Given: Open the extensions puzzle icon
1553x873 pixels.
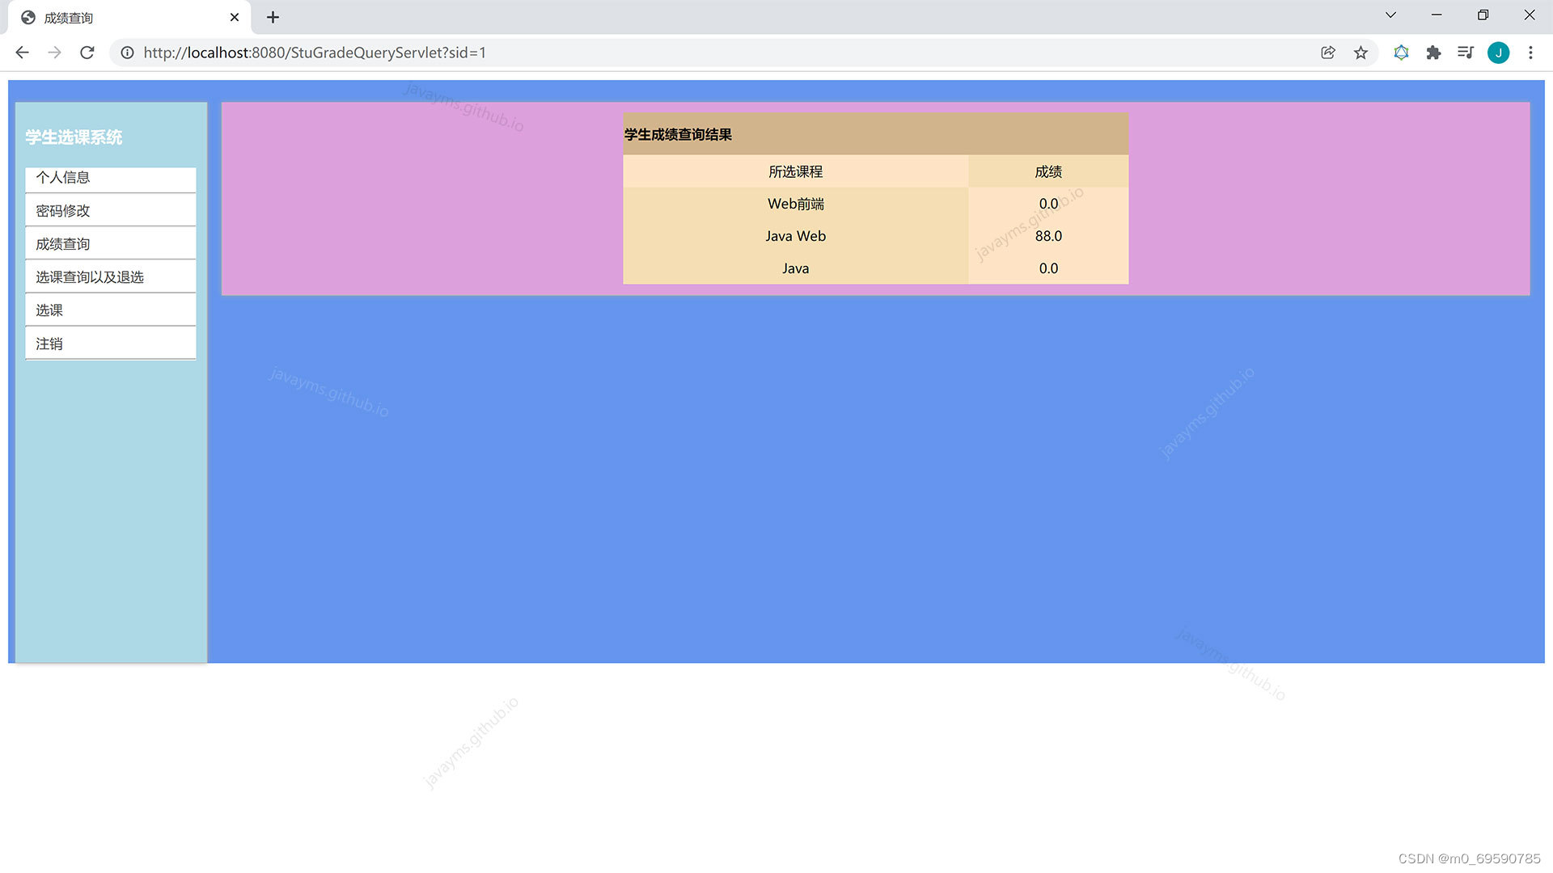Looking at the screenshot, I should (1433, 53).
